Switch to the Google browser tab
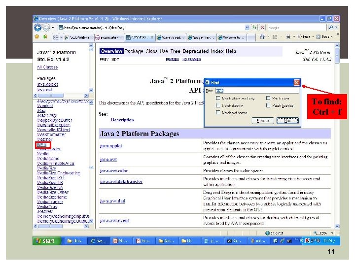The height and width of the screenshot is (266, 355). [x=201, y=37]
